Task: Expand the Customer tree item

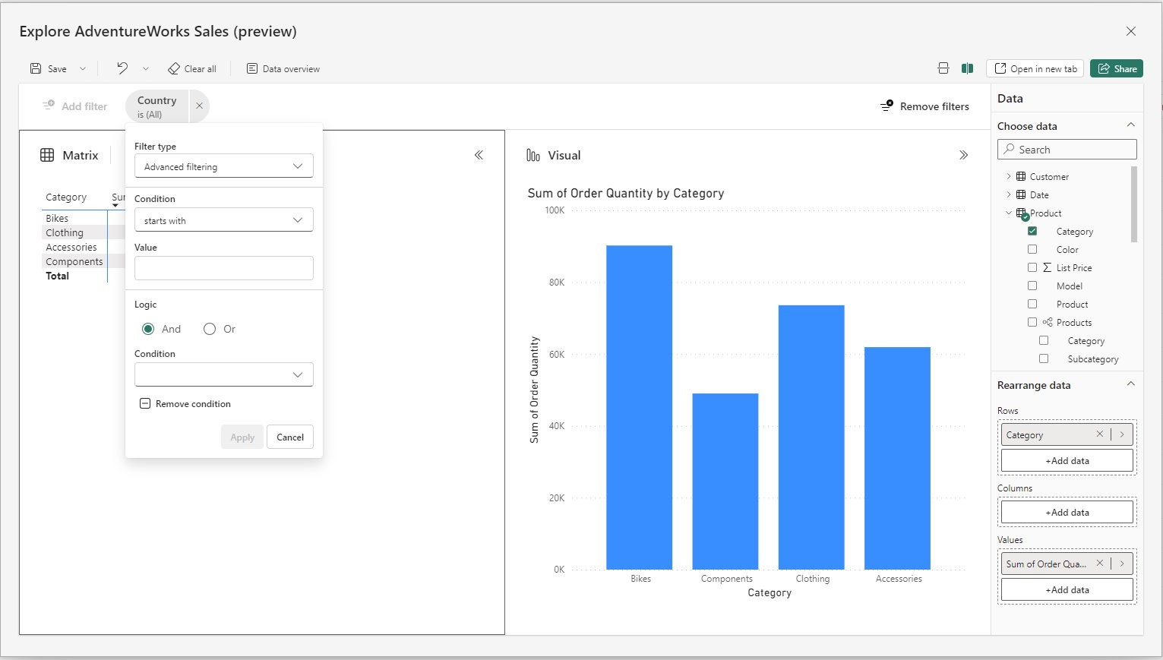Action: tap(1008, 176)
